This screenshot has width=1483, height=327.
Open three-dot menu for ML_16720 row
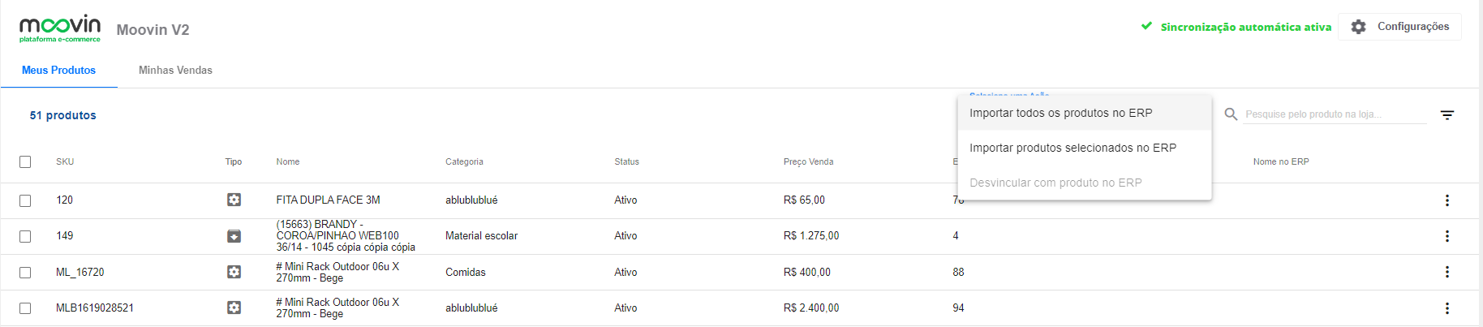[1446, 272]
